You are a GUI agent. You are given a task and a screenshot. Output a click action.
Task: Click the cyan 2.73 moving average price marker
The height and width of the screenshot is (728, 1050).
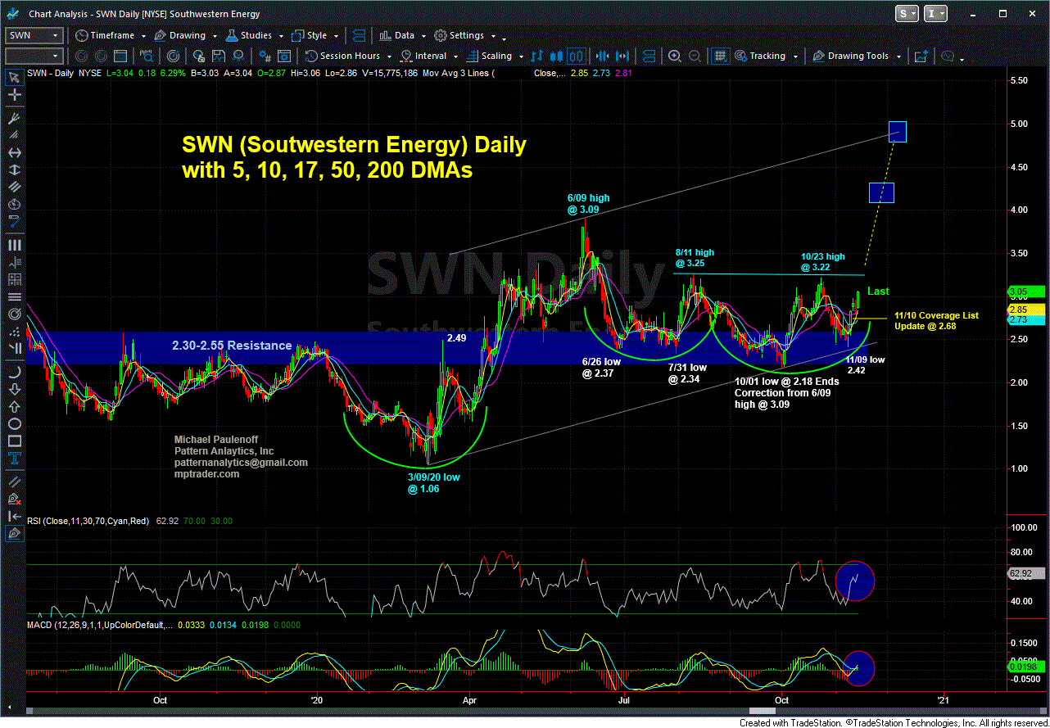[1027, 319]
